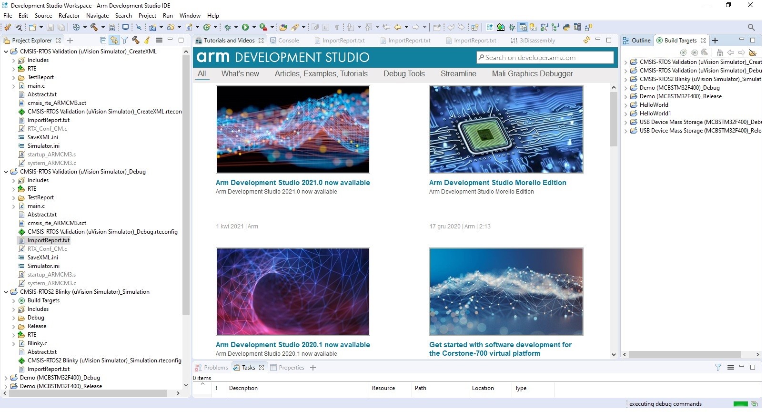Click the search magnifier icon at top right
Screen dimensions: 766x412
tap(751, 27)
